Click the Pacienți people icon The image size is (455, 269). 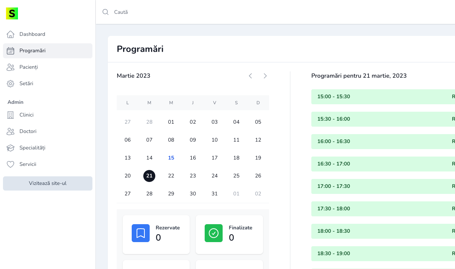(x=10, y=67)
